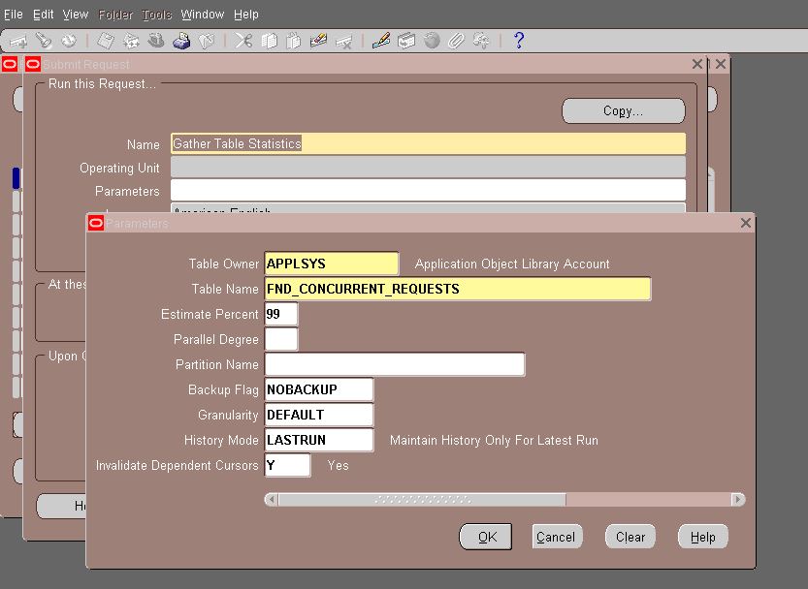Open the Window menu
Screen dimensions: 808x589
tap(202, 14)
